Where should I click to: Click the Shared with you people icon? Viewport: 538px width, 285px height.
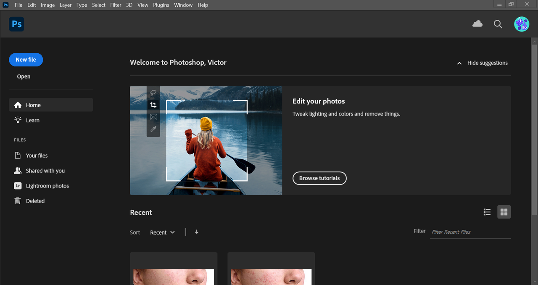[18, 171]
